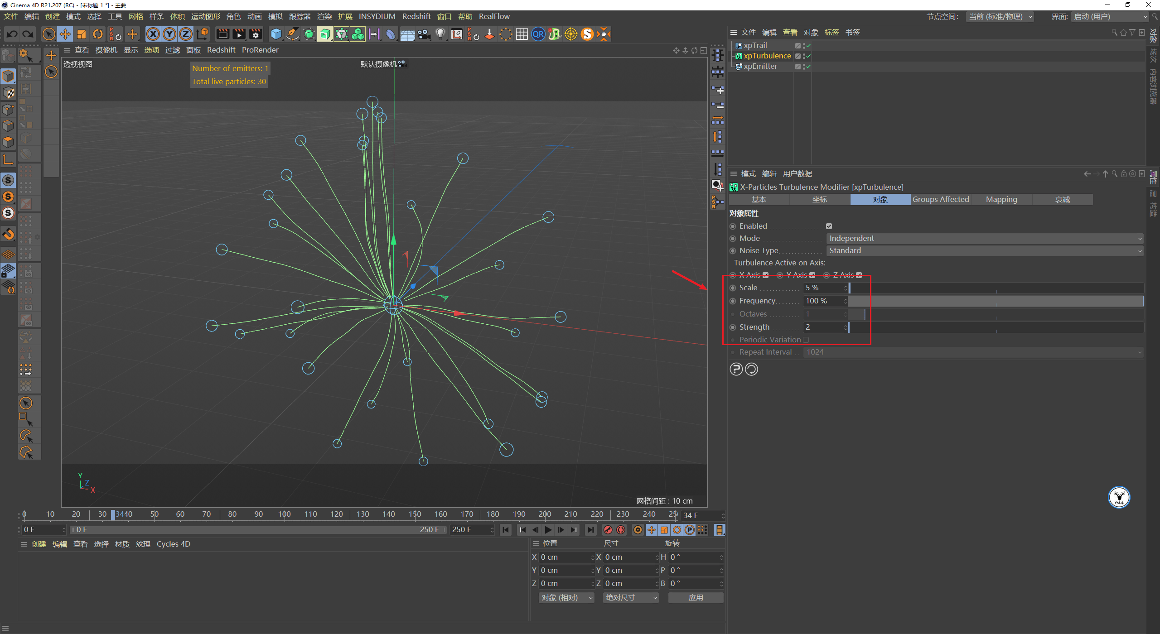Click the camera icon in the toolbar

coord(423,34)
